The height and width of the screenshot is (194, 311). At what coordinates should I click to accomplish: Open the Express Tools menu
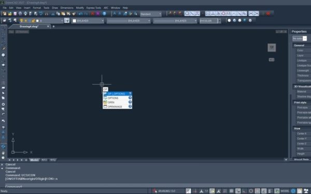(94, 8)
